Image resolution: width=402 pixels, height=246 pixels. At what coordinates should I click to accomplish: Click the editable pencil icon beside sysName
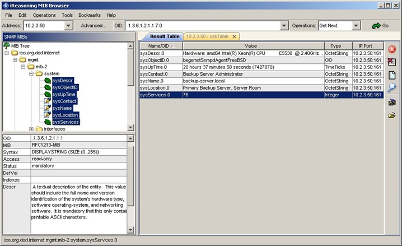tap(48, 108)
